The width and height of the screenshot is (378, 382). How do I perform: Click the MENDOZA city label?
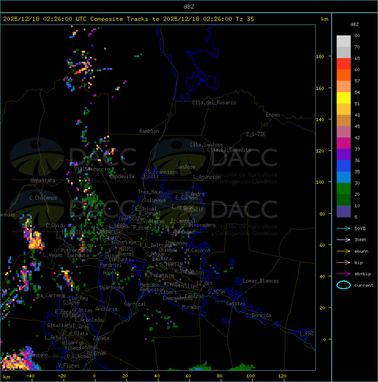110,232
